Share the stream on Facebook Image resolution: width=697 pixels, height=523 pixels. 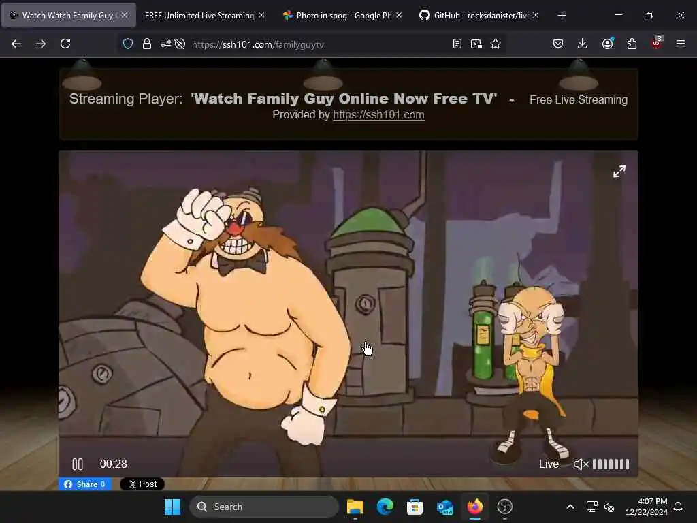[x=85, y=484]
